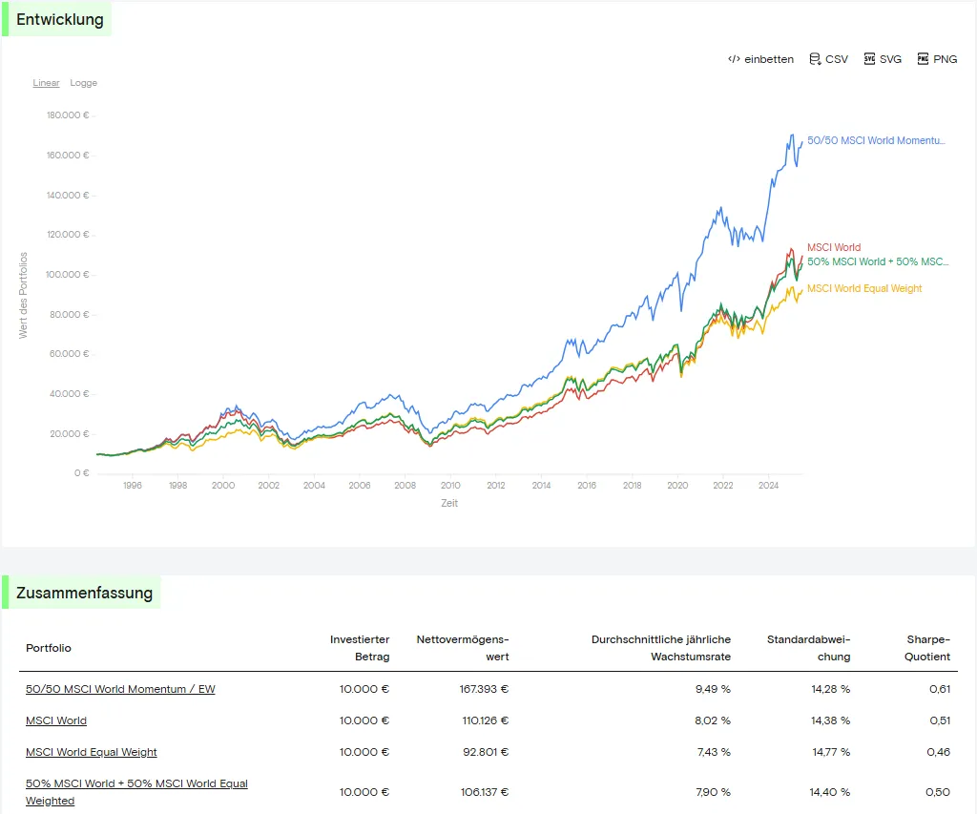Click the standard deviation 14,28 %
977x814 pixels.
831,689
